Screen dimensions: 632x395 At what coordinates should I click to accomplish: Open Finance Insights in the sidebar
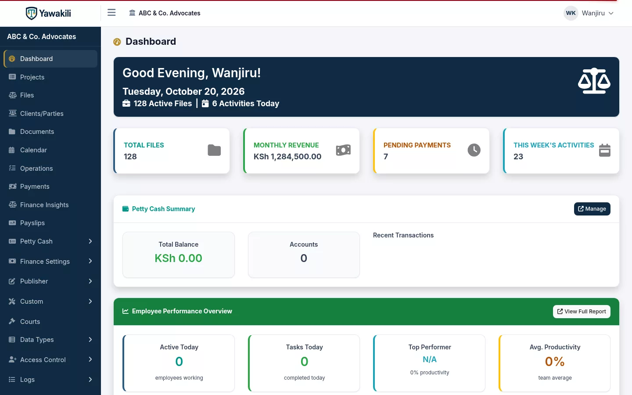click(x=50, y=205)
